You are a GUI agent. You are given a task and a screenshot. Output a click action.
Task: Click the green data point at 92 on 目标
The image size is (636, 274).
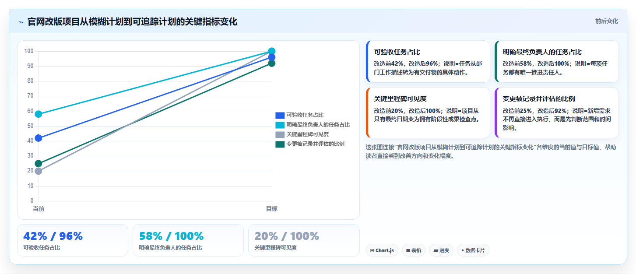click(x=271, y=63)
